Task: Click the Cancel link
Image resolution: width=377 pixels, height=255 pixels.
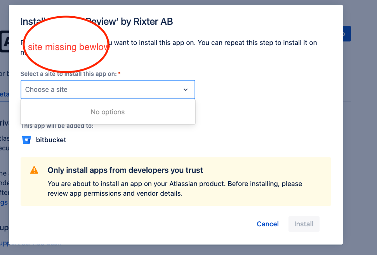Action: click(268, 224)
